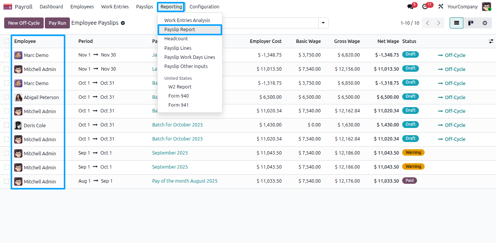Expand the search options dropdown arrow
This screenshot has width=496, height=243.
click(323, 23)
